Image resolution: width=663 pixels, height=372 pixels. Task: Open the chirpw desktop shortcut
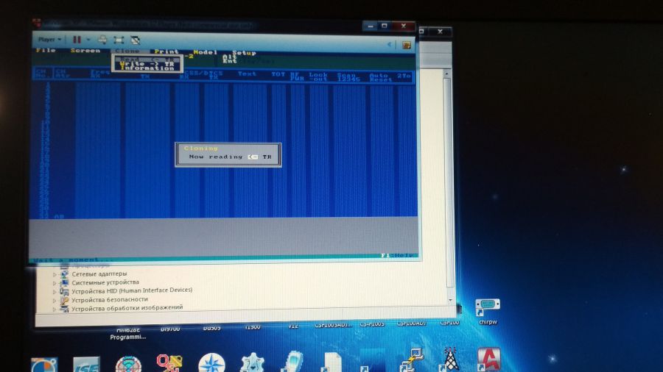pyautogui.click(x=488, y=309)
